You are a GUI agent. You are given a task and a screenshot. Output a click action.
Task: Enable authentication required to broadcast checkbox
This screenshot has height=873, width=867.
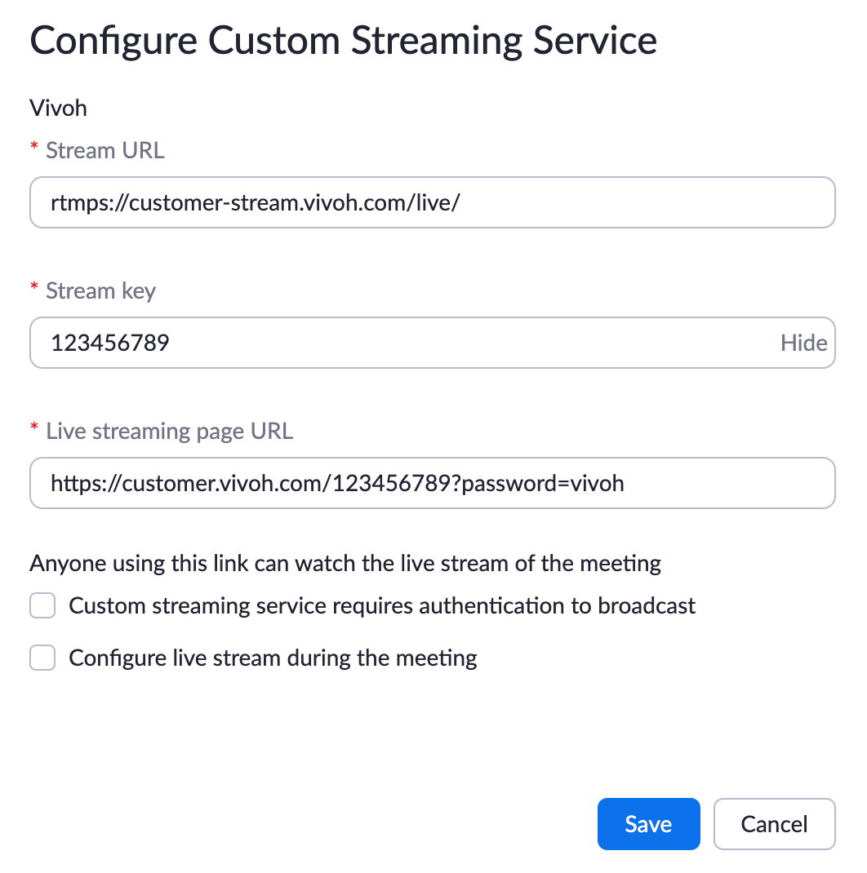(42, 606)
